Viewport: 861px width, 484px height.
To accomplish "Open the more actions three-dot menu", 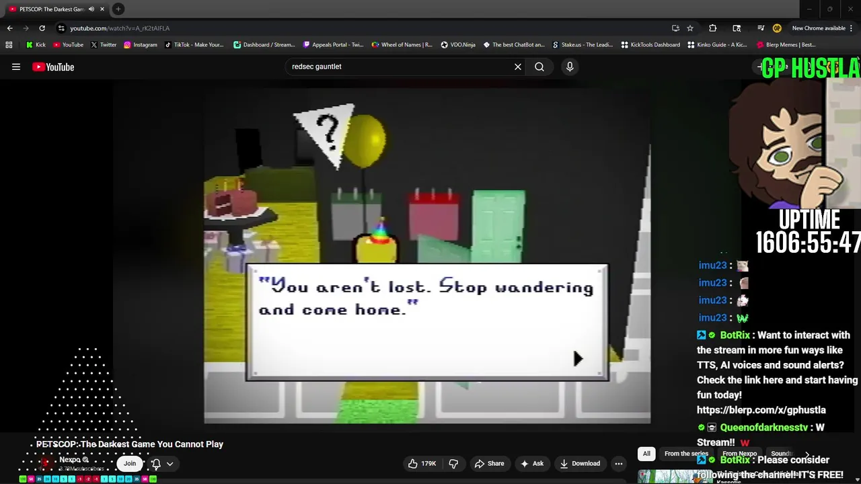I will click(619, 463).
